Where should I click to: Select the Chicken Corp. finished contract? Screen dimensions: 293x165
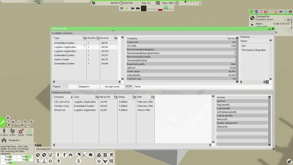(104, 106)
